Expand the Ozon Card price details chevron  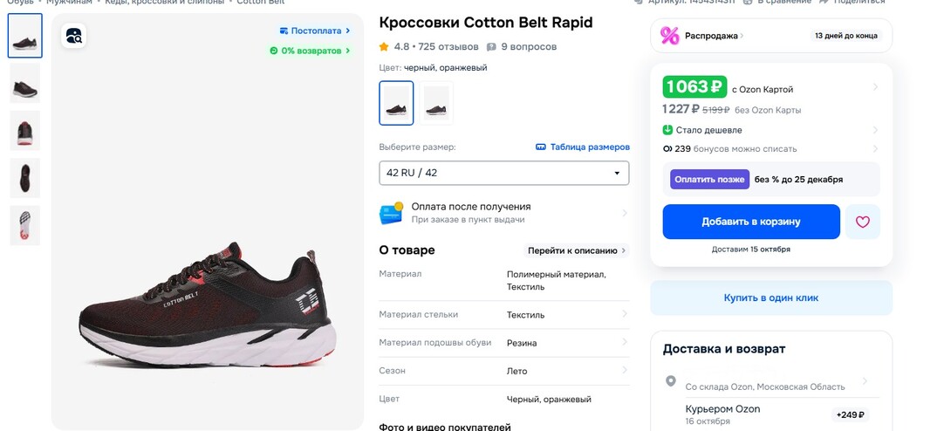click(x=875, y=87)
